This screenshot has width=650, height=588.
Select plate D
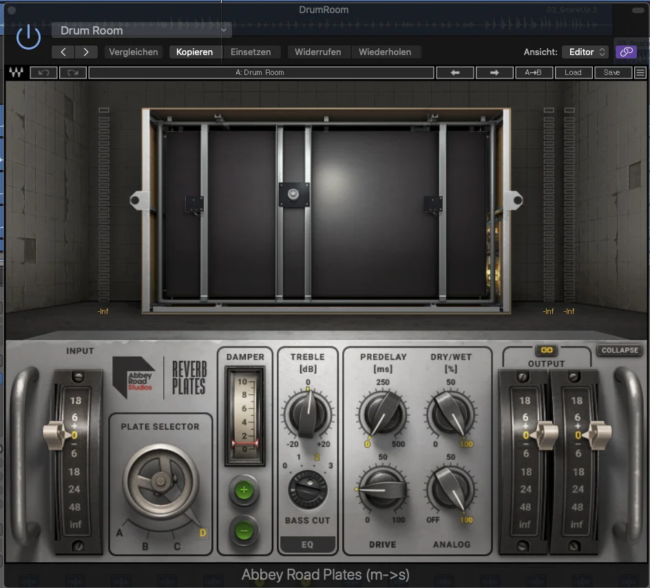(202, 533)
